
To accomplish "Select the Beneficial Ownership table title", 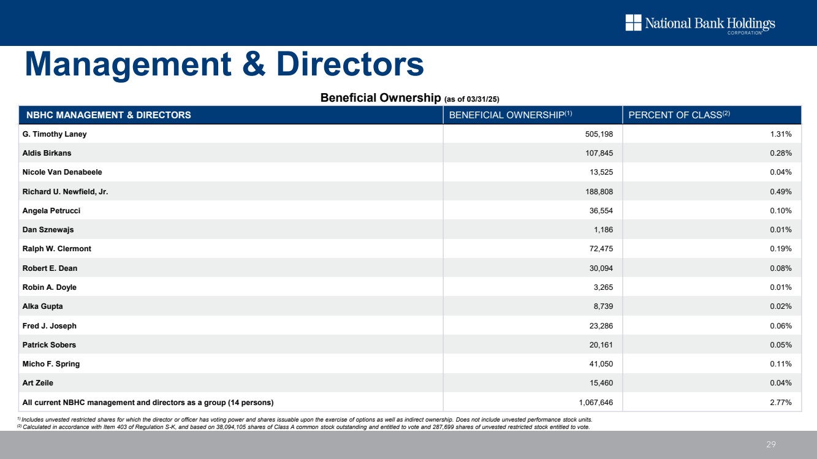I will tap(414, 98).
